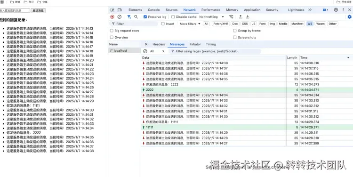
Task: Clear the network log
Action: click(x=120, y=17)
